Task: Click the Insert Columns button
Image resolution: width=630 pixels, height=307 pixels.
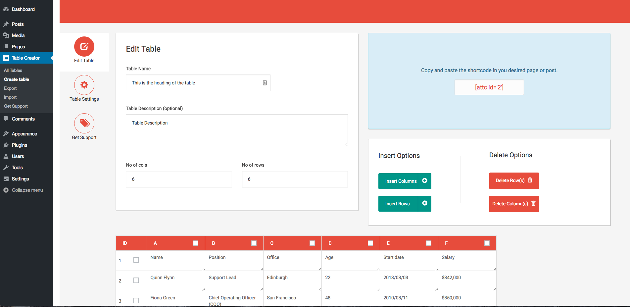Action: pos(405,181)
